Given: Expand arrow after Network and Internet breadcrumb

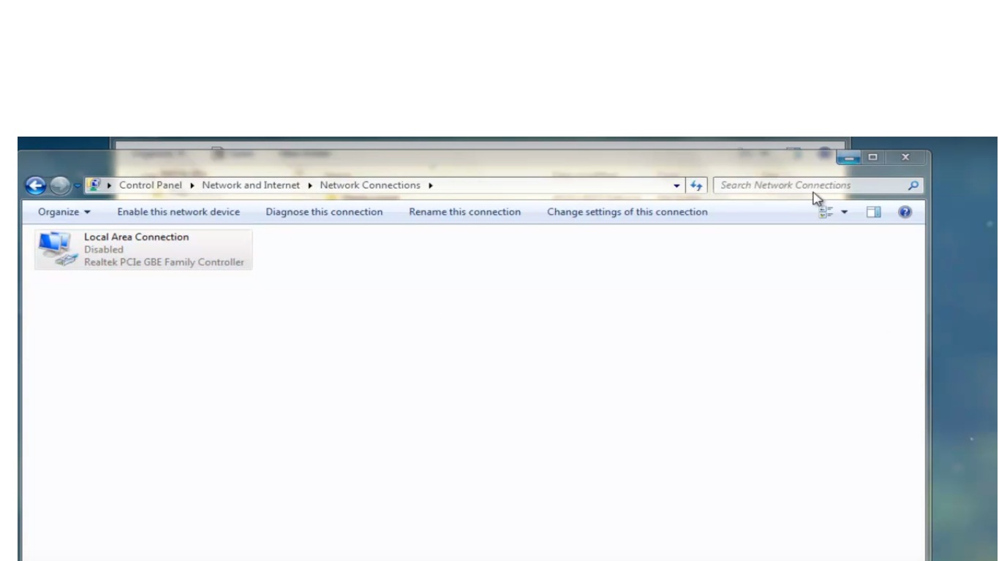Looking at the screenshot, I should coord(310,186).
